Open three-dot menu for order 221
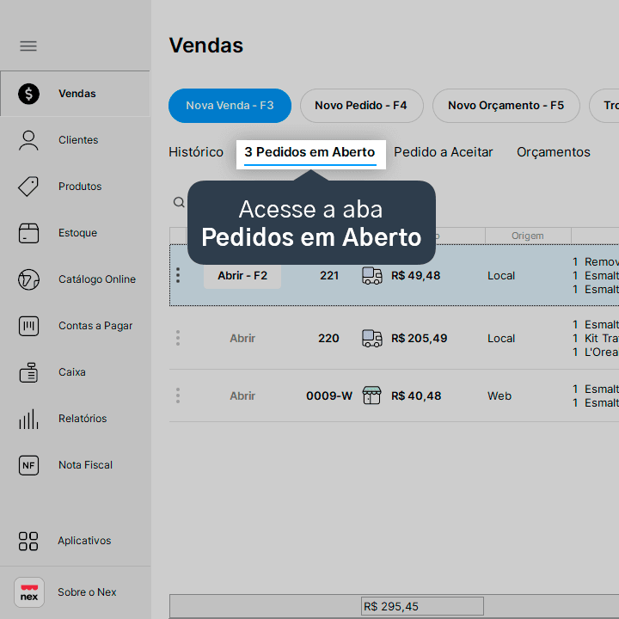Image resolution: width=619 pixels, height=619 pixels. 178,275
